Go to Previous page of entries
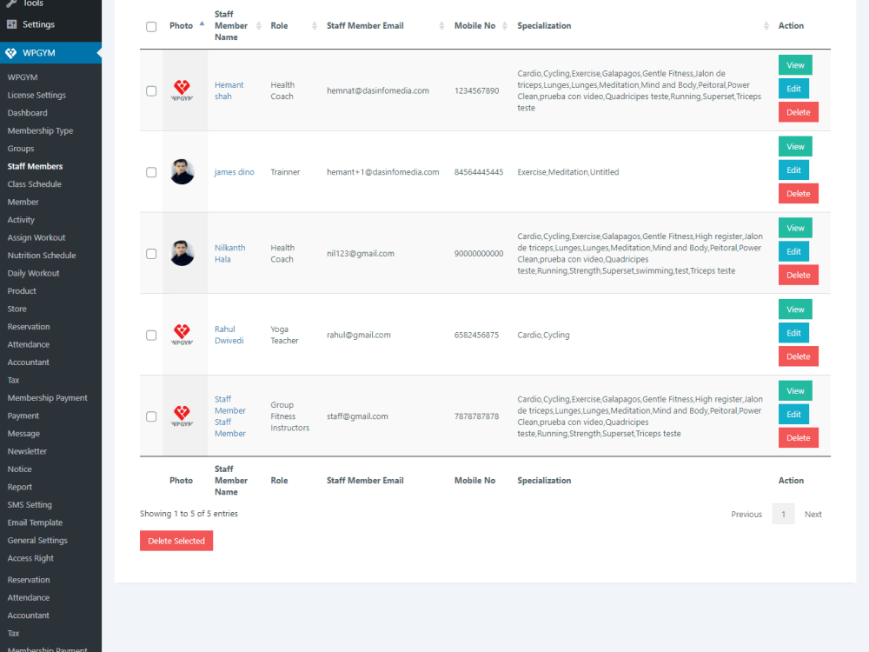The image size is (869, 652). pyautogui.click(x=746, y=515)
